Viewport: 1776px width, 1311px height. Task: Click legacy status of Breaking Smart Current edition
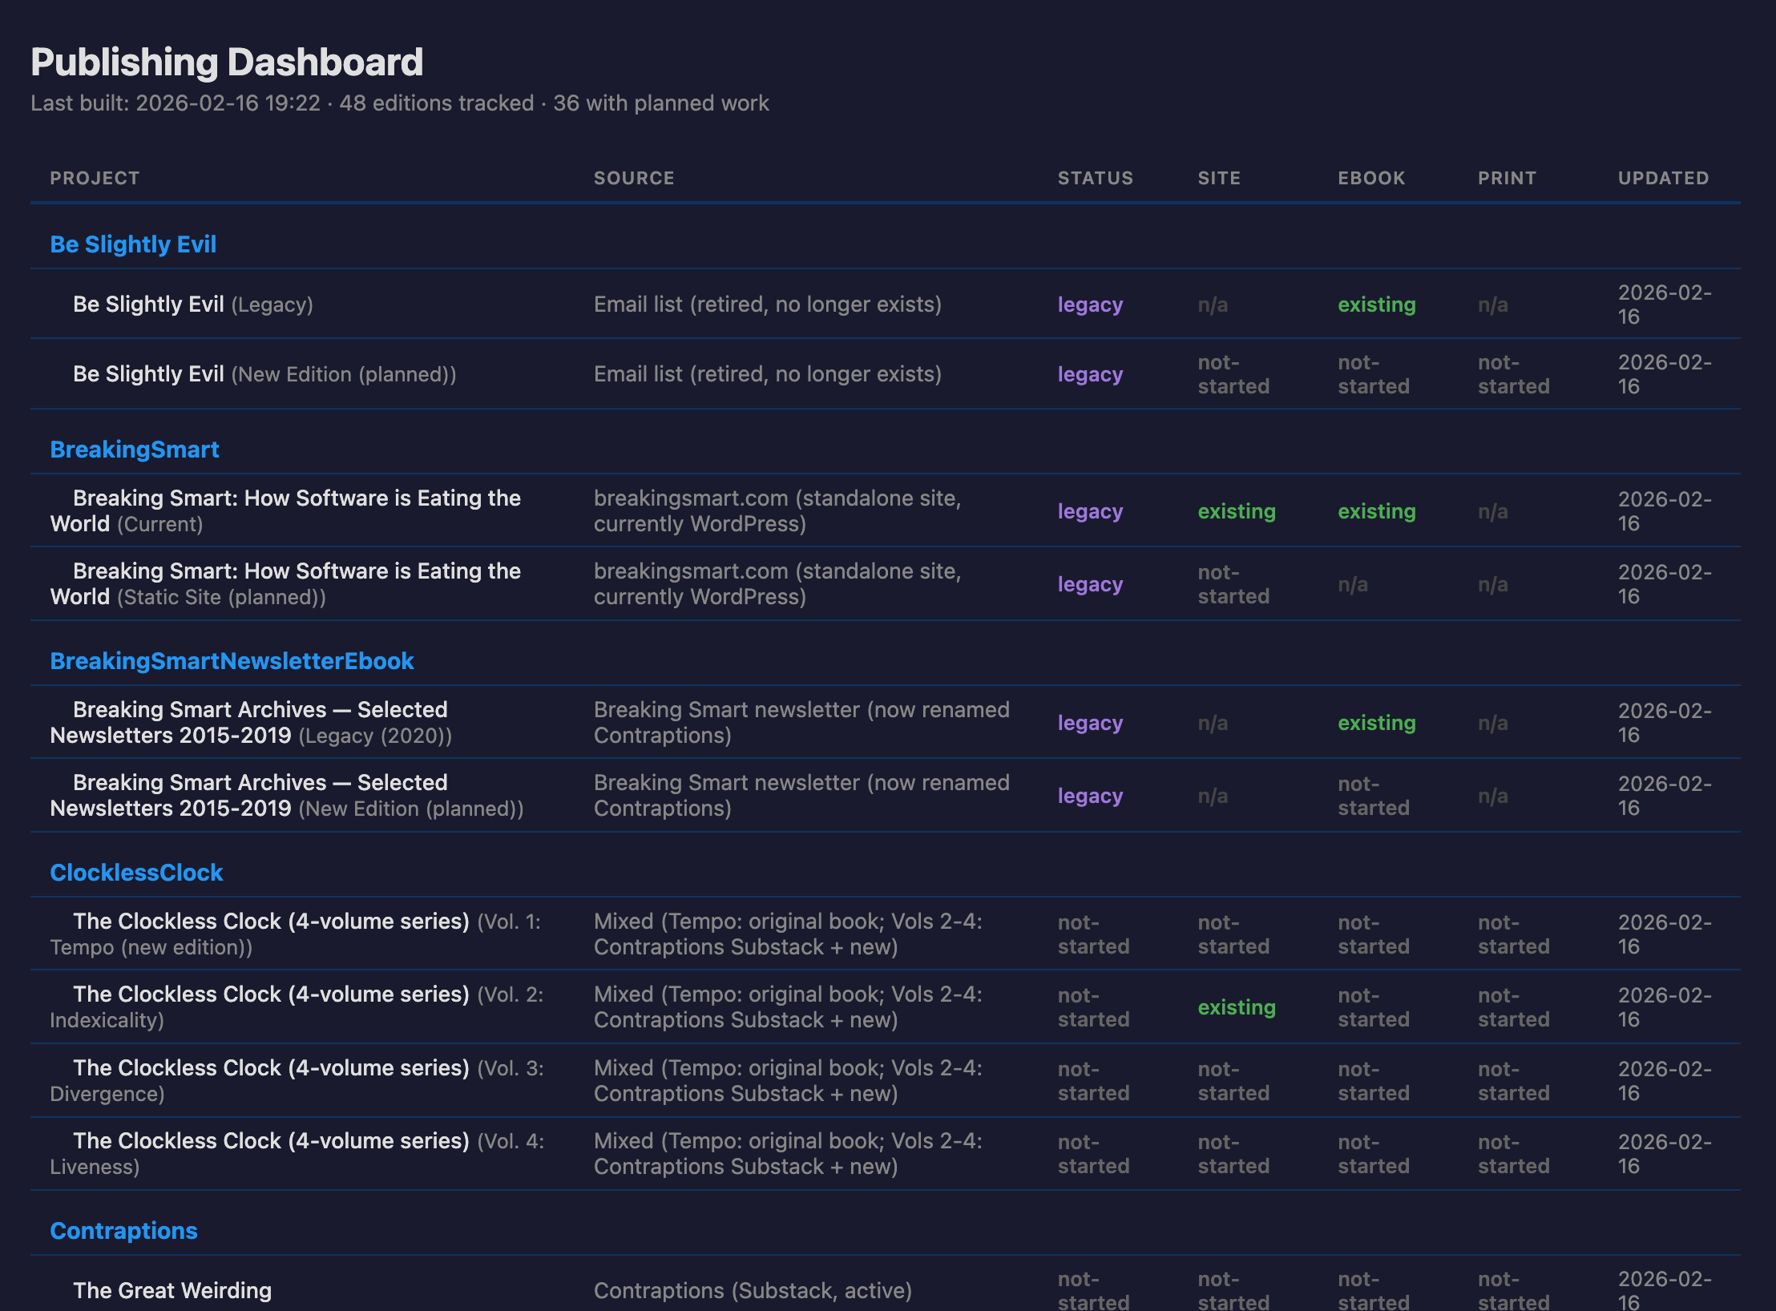[1090, 511]
